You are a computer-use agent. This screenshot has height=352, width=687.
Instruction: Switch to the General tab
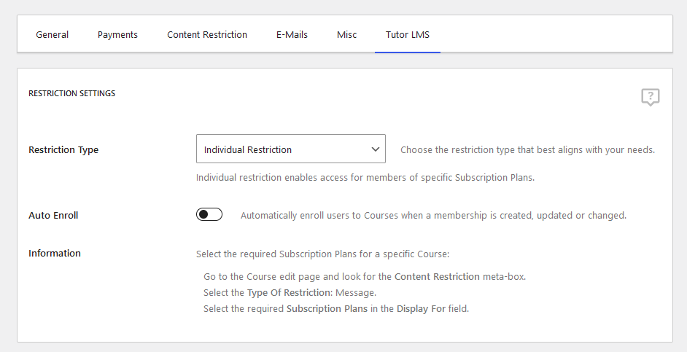tap(52, 34)
